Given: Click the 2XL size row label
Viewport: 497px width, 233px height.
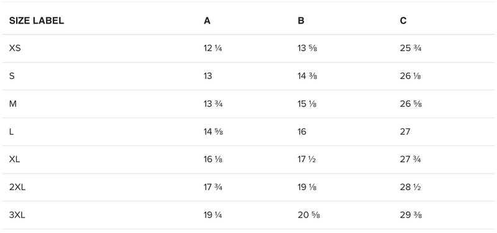Looking at the screenshot, I should (x=17, y=188).
